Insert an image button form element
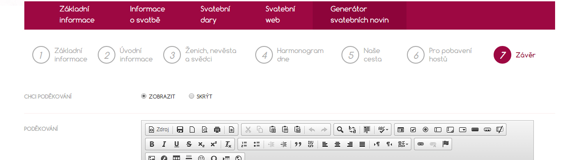The width and height of the screenshot is (575, 160). click(x=487, y=130)
